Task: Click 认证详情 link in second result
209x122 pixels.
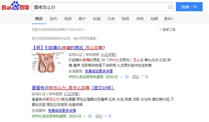Action: coord(72,94)
